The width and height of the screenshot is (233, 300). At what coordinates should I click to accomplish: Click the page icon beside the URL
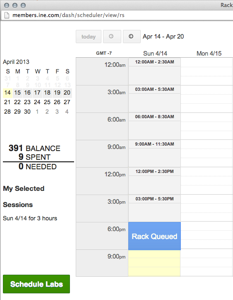pyautogui.click(x=7, y=15)
